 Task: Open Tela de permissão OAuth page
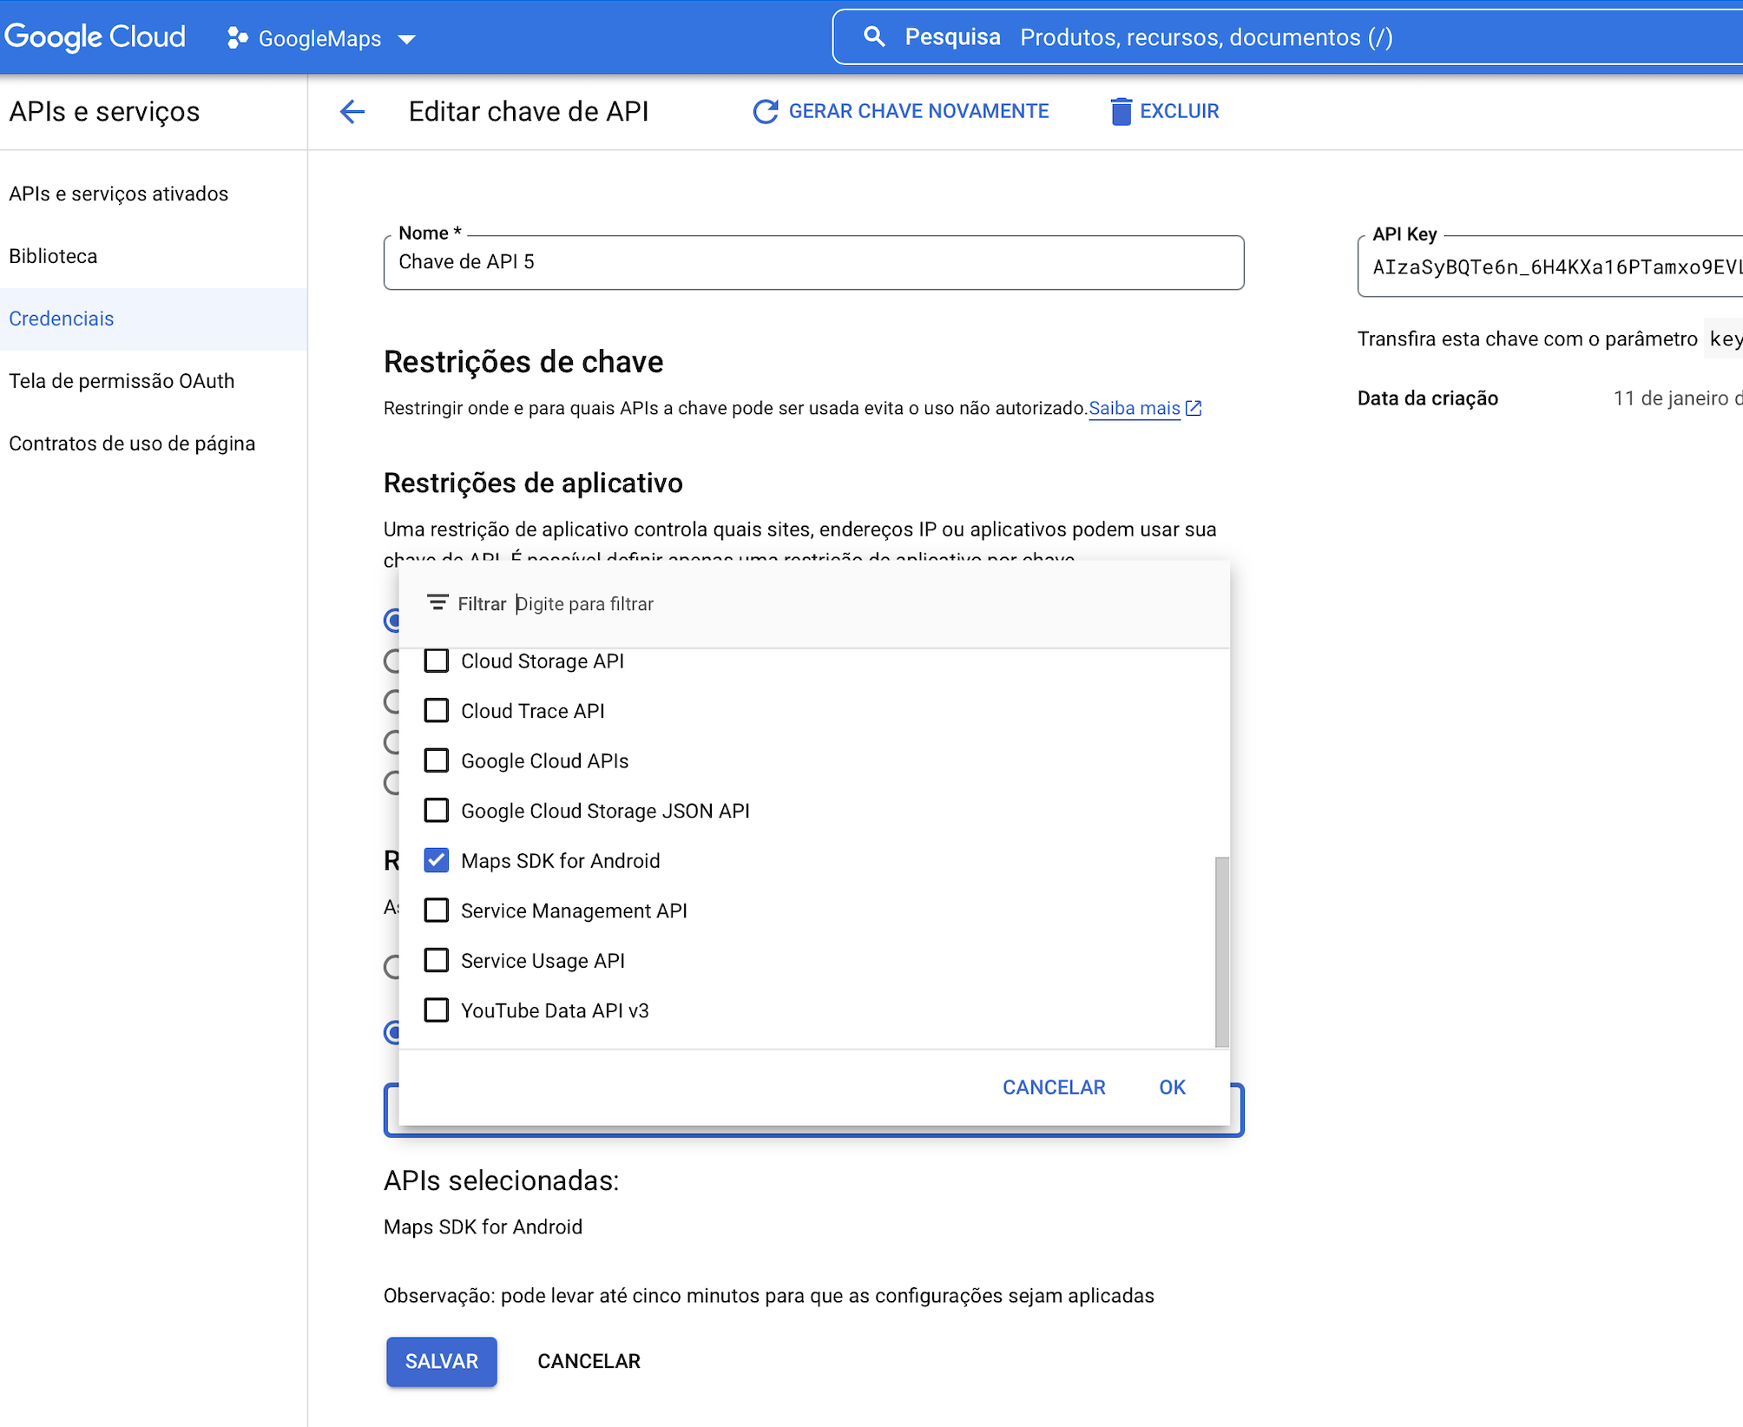coord(122,381)
